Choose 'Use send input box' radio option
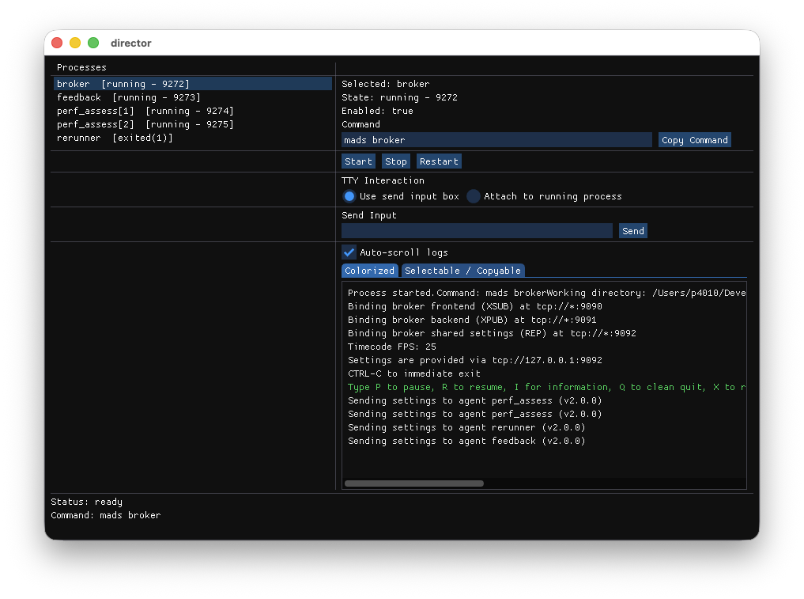This screenshot has width=804, height=599. tap(349, 196)
